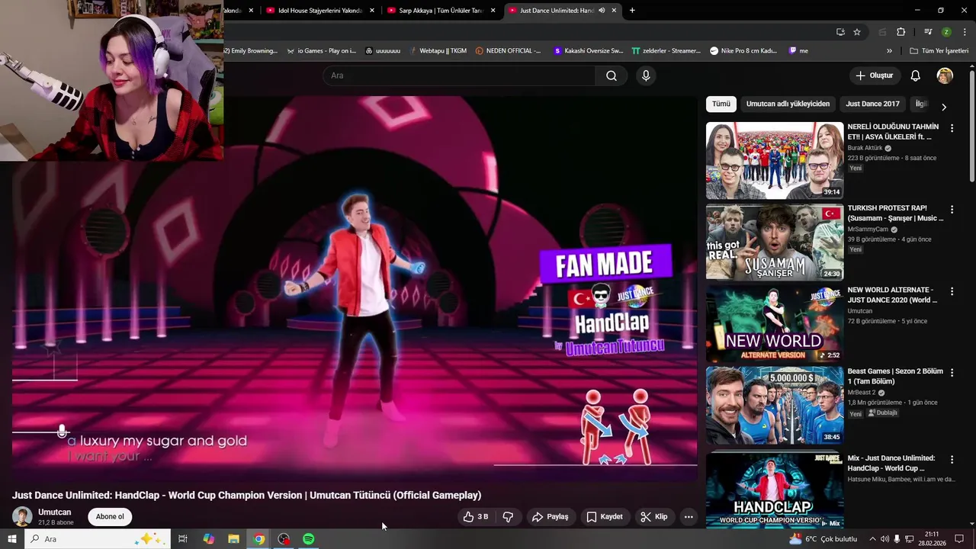
Task: Close the Idol House Stajyerlerini tab
Action: [372, 11]
